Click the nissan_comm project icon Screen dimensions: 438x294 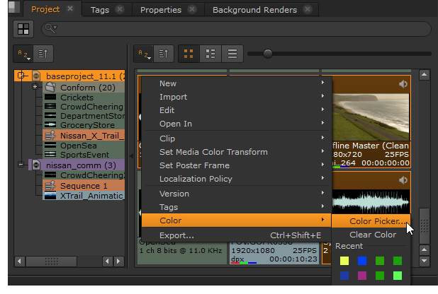coord(36,165)
